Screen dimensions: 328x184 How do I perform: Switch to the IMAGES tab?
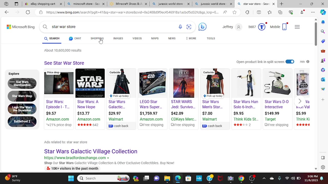[118, 38]
